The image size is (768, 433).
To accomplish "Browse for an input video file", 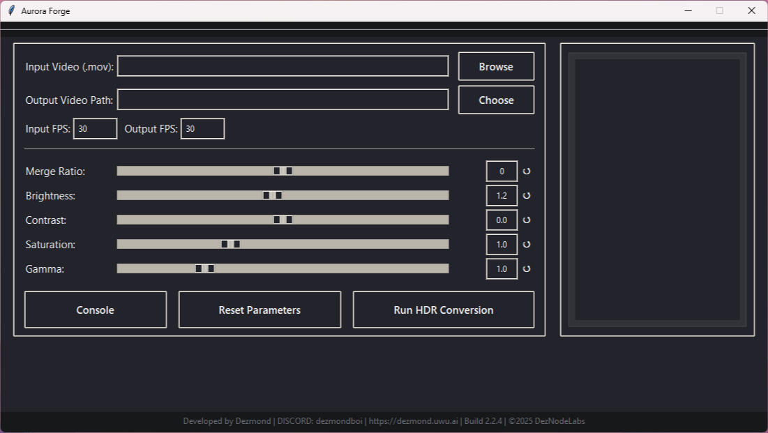I will point(496,67).
